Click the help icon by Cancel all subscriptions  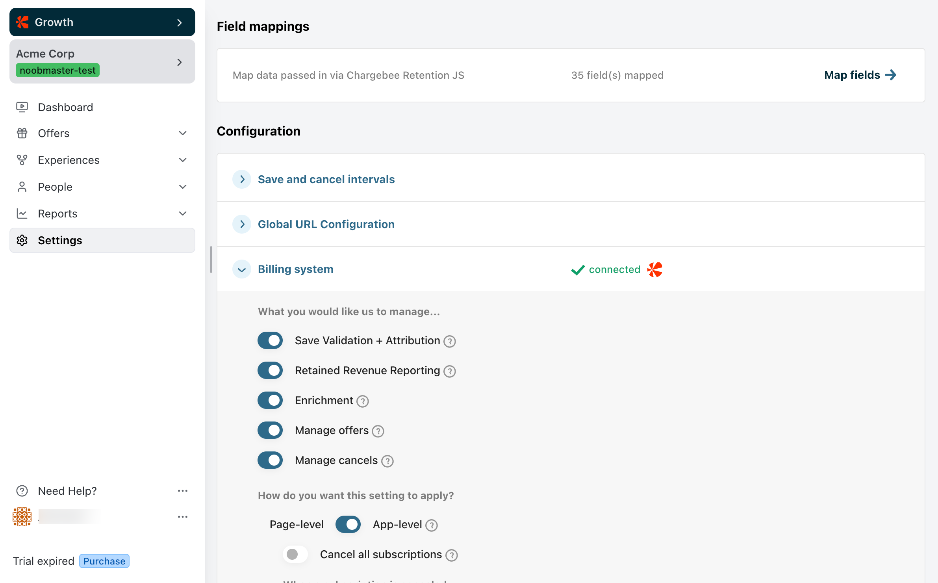[451, 555]
